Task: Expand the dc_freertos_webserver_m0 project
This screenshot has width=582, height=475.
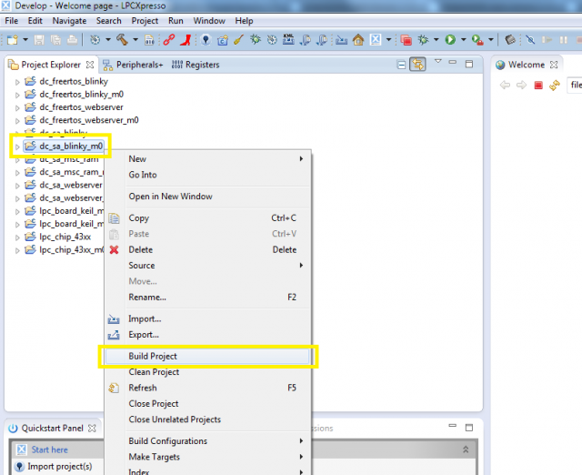Action: coord(17,121)
